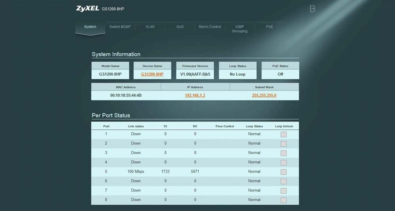Screen dimensions: 395x211
Task: Select the System tab
Action: [90, 27]
